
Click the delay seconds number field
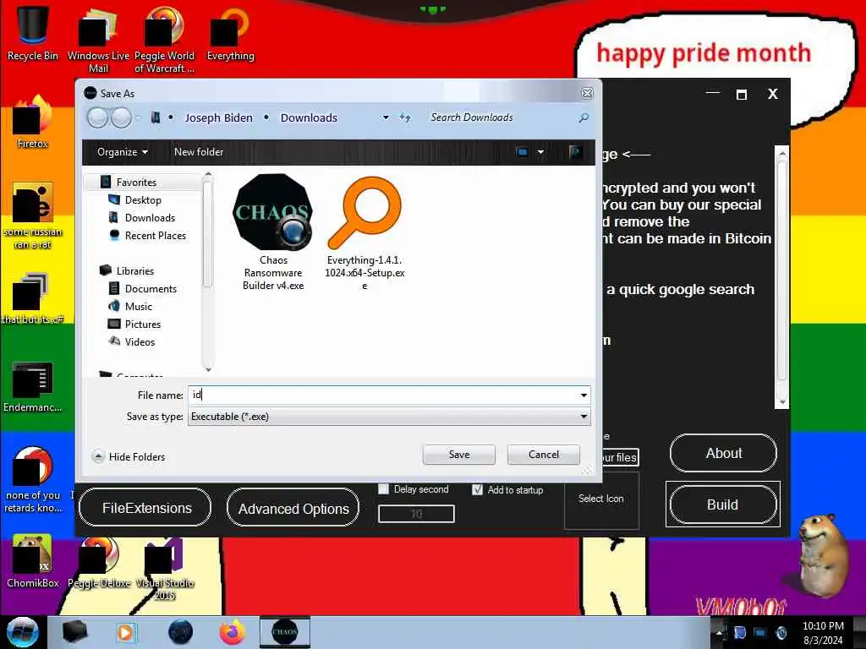click(416, 514)
